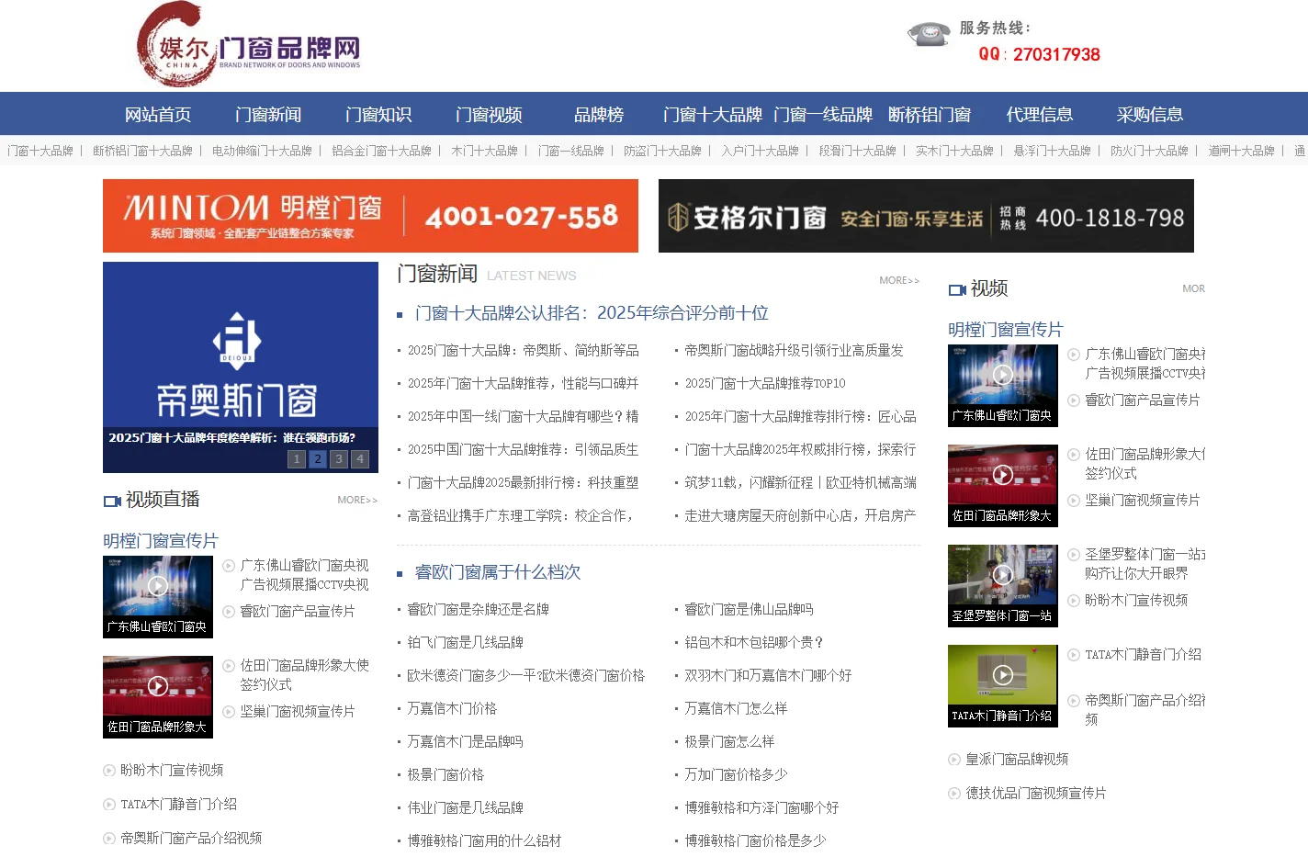
Task: Click QQ number 270317938
Action: point(1056,55)
